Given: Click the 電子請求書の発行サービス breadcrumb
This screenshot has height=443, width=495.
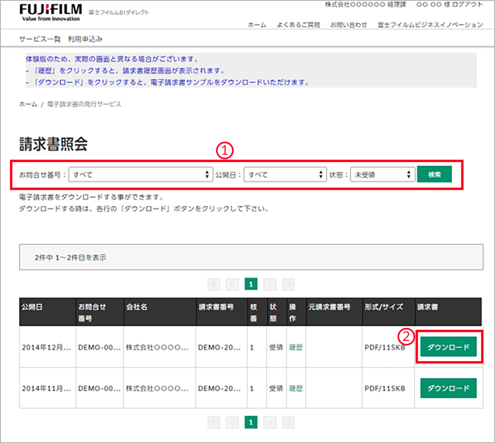Looking at the screenshot, I should pos(84,104).
